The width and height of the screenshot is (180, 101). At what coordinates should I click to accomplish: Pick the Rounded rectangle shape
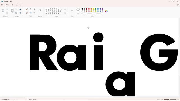(55, 9)
